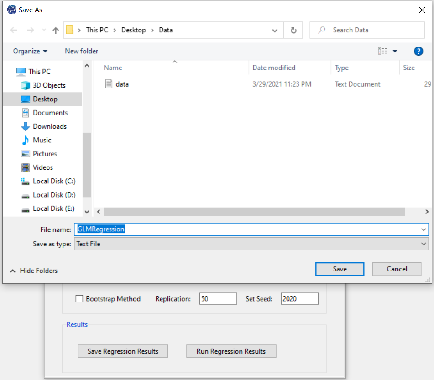Open the view options dropdown arrow
Screen dimensions: 434x380
395,51
